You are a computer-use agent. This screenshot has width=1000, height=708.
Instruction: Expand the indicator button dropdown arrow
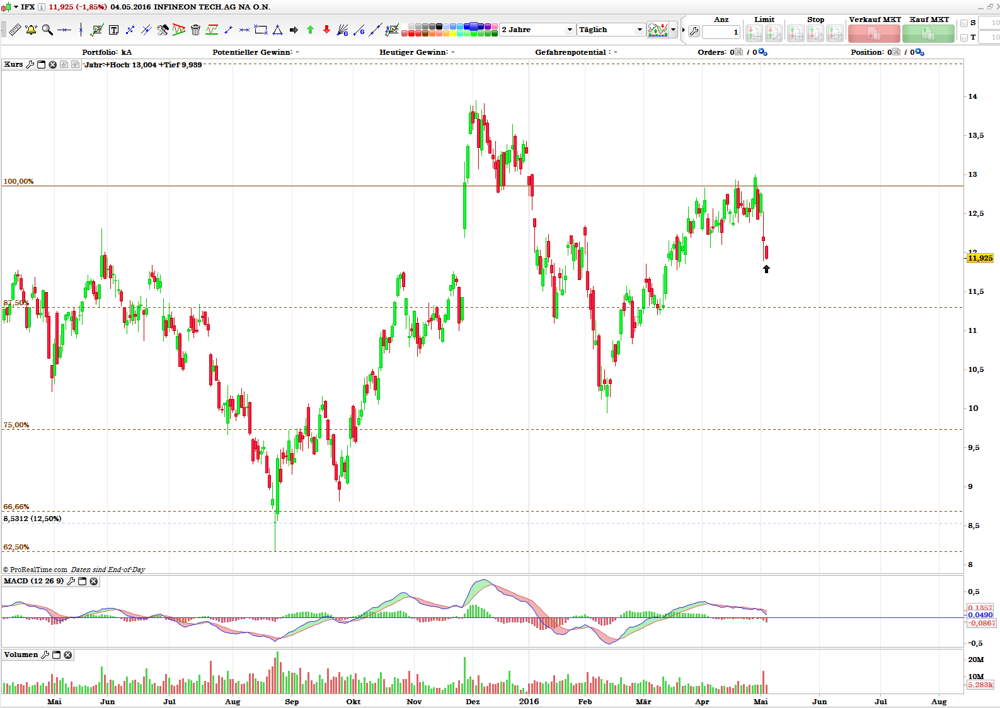(x=674, y=30)
